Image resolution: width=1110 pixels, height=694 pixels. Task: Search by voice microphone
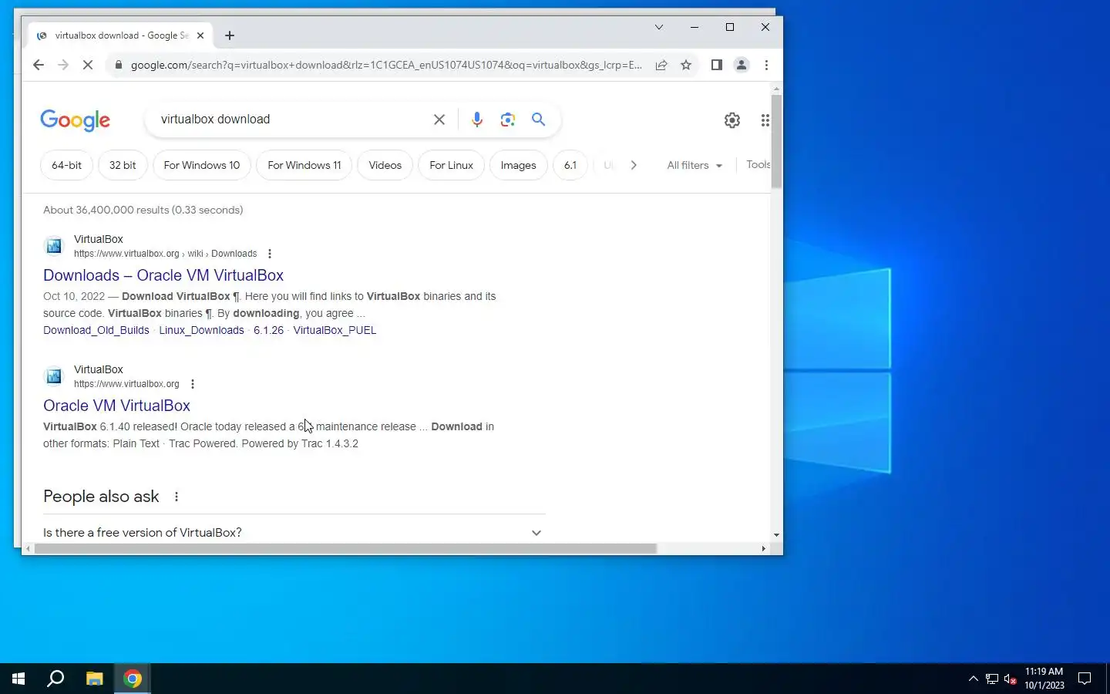pos(477,120)
